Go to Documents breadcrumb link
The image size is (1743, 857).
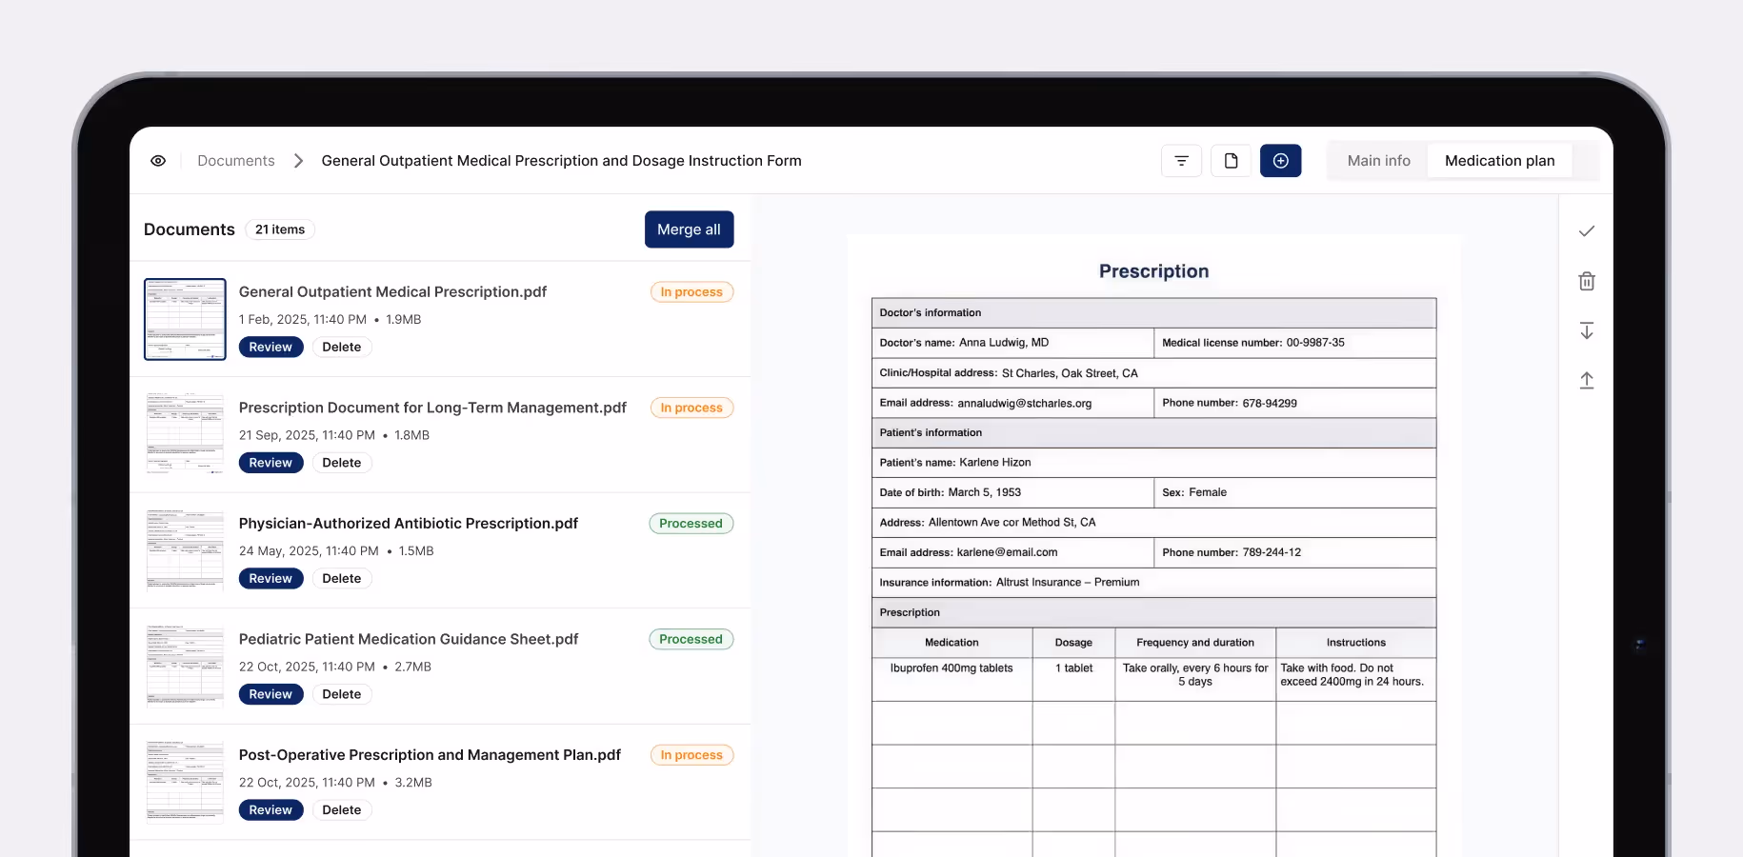(236, 161)
